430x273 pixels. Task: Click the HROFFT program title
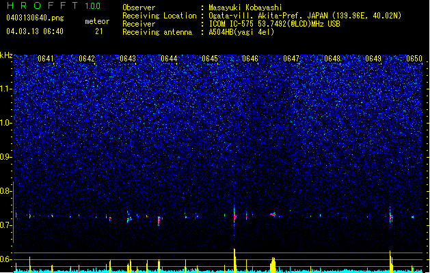42,5
